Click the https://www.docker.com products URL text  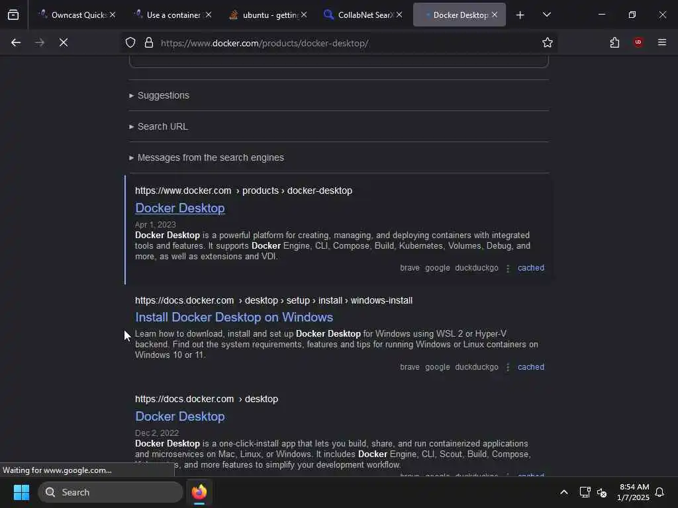tap(244, 191)
